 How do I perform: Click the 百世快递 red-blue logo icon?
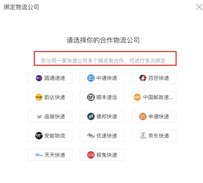click(x=143, y=78)
